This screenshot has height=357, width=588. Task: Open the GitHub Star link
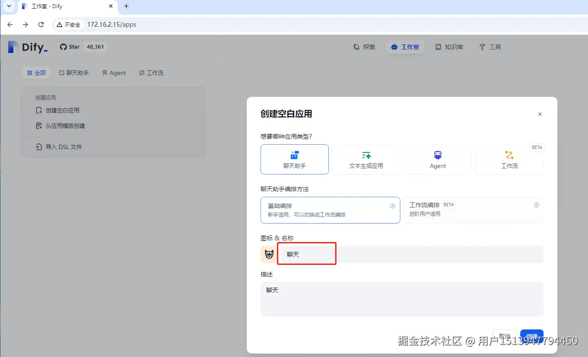click(69, 47)
